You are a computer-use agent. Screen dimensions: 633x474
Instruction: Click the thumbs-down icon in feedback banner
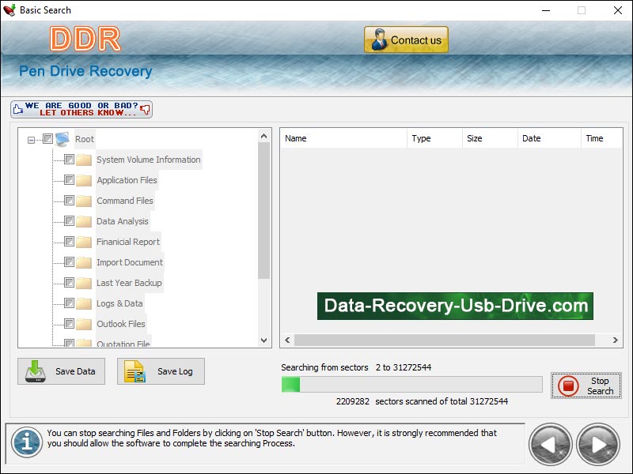(x=145, y=109)
